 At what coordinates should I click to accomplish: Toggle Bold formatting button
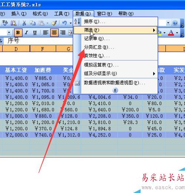click(x=18, y=33)
